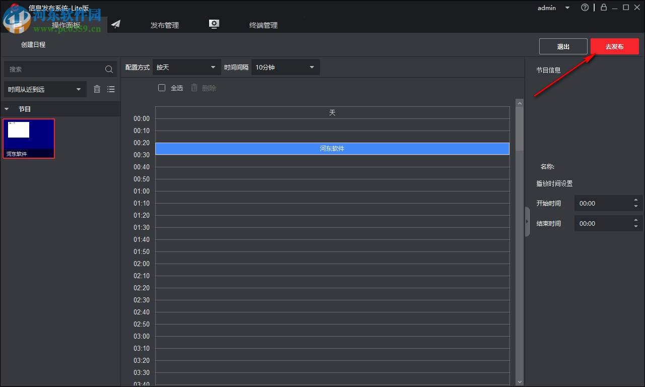This screenshot has width=645, height=387.
Task: Click the 退出 exit button
Action: point(563,45)
